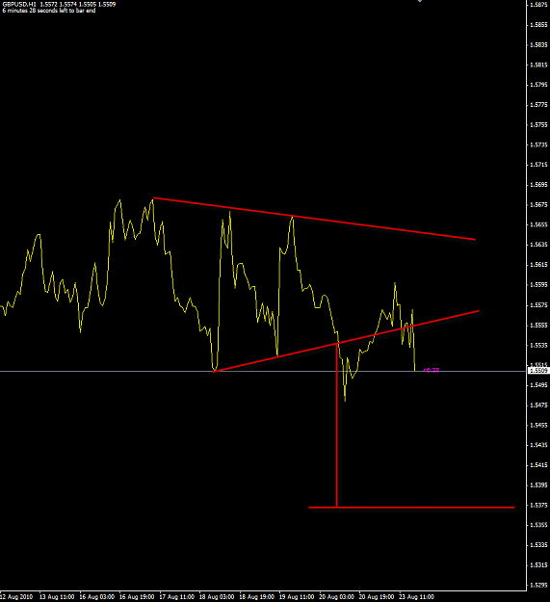Screen dimensions: 550x602
Task: Click the 1.5375 price on the axis
Action: click(x=538, y=506)
